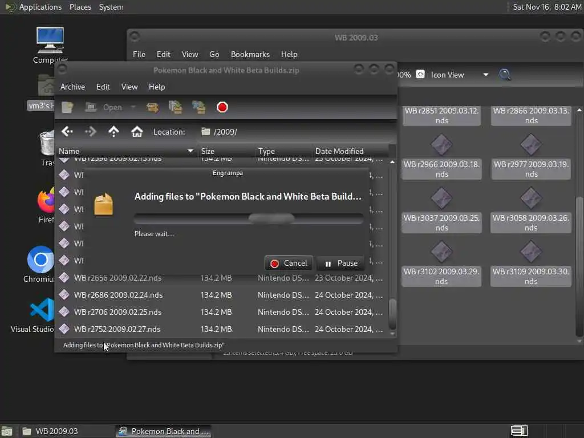Click the file manager vertical scrollbar

579,225
